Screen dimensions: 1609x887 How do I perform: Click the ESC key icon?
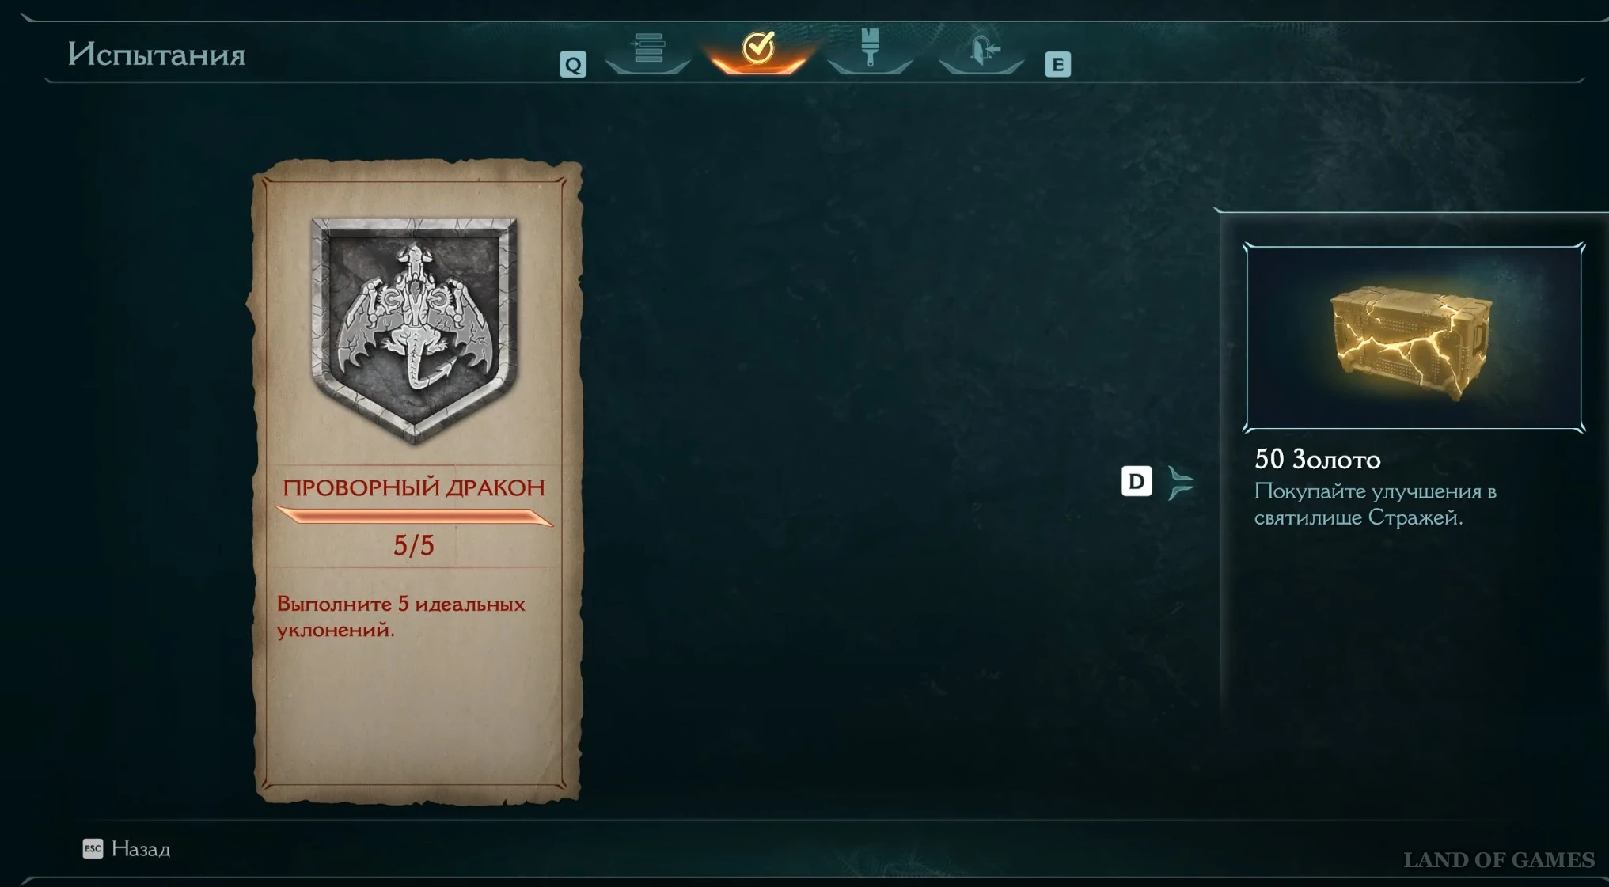tap(93, 849)
